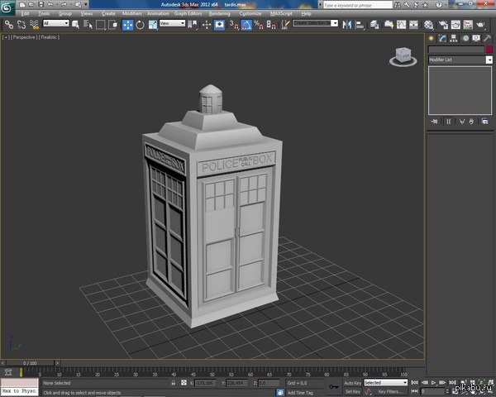Click the Rectangular Selection Region tool
Image resolution: width=496 pixels, height=397 pixels.
click(100, 24)
